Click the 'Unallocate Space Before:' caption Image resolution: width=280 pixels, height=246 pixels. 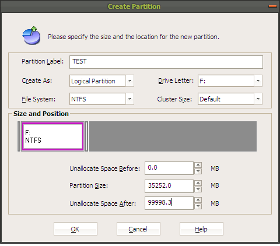click(x=105, y=168)
